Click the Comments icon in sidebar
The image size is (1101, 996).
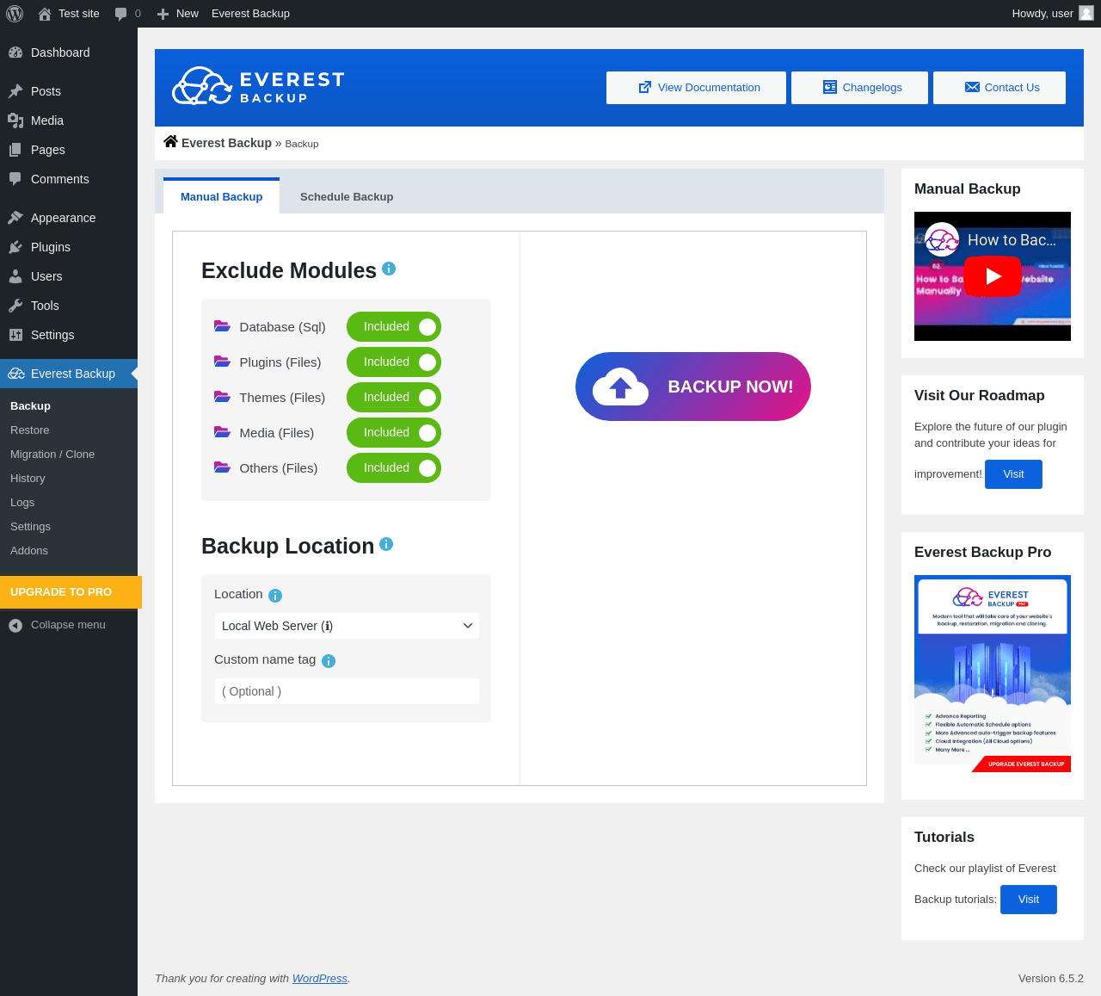15,179
